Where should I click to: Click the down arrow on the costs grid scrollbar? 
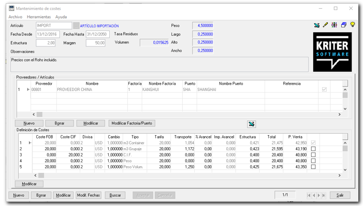click(345, 170)
